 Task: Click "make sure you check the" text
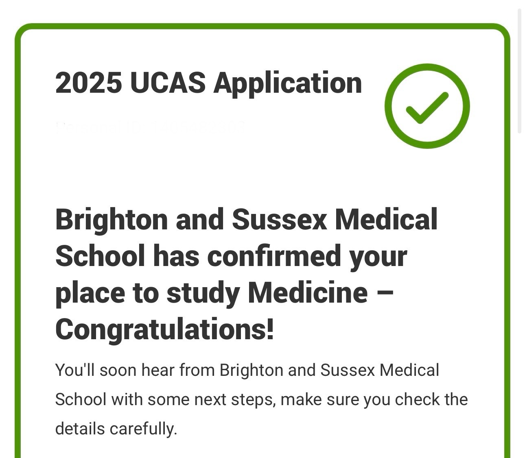[374, 399]
